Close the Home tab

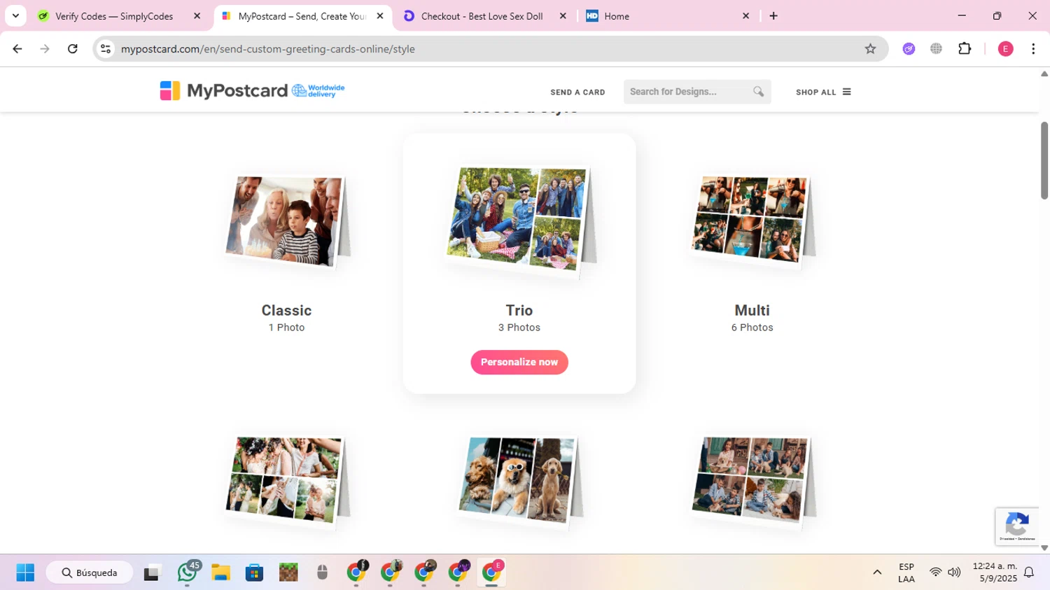pyautogui.click(x=745, y=16)
